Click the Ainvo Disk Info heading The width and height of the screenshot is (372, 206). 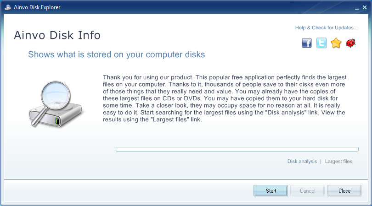point(57,36)
